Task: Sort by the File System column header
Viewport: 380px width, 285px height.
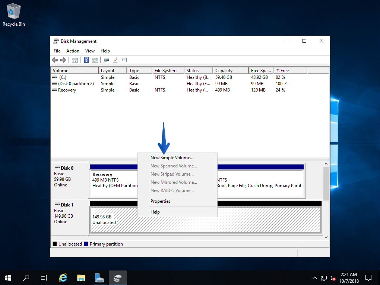Action: [168, 70]
